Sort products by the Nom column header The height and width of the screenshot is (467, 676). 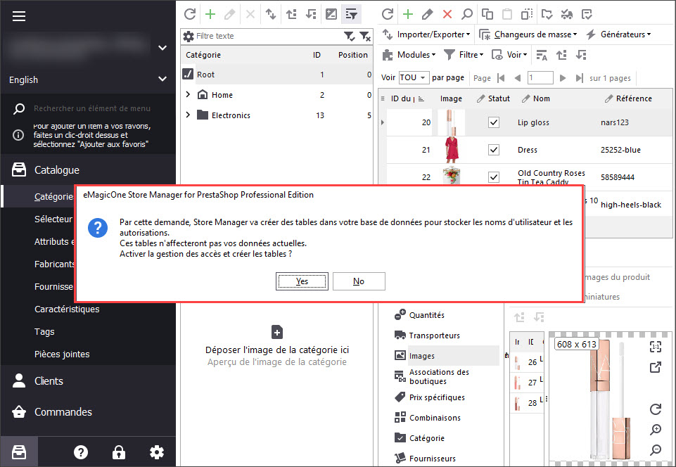[x=542, y=98]
